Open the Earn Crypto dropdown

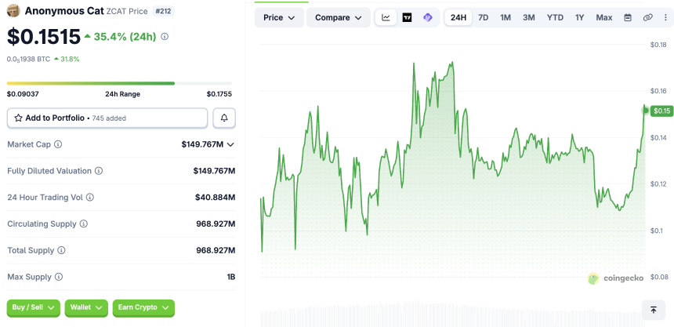[143, 307]
